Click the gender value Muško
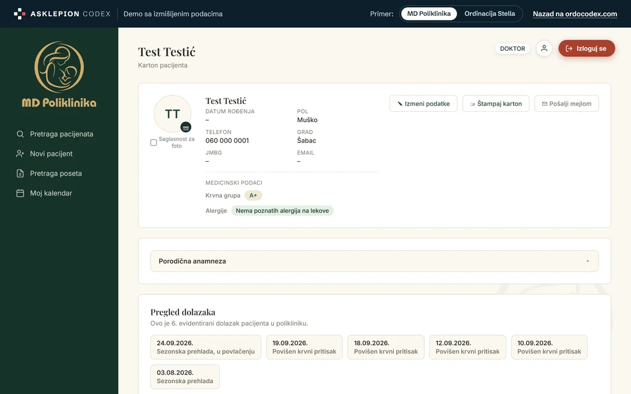Screen dimensions: 631x394 pyautogui.click(x=307, y=120)
